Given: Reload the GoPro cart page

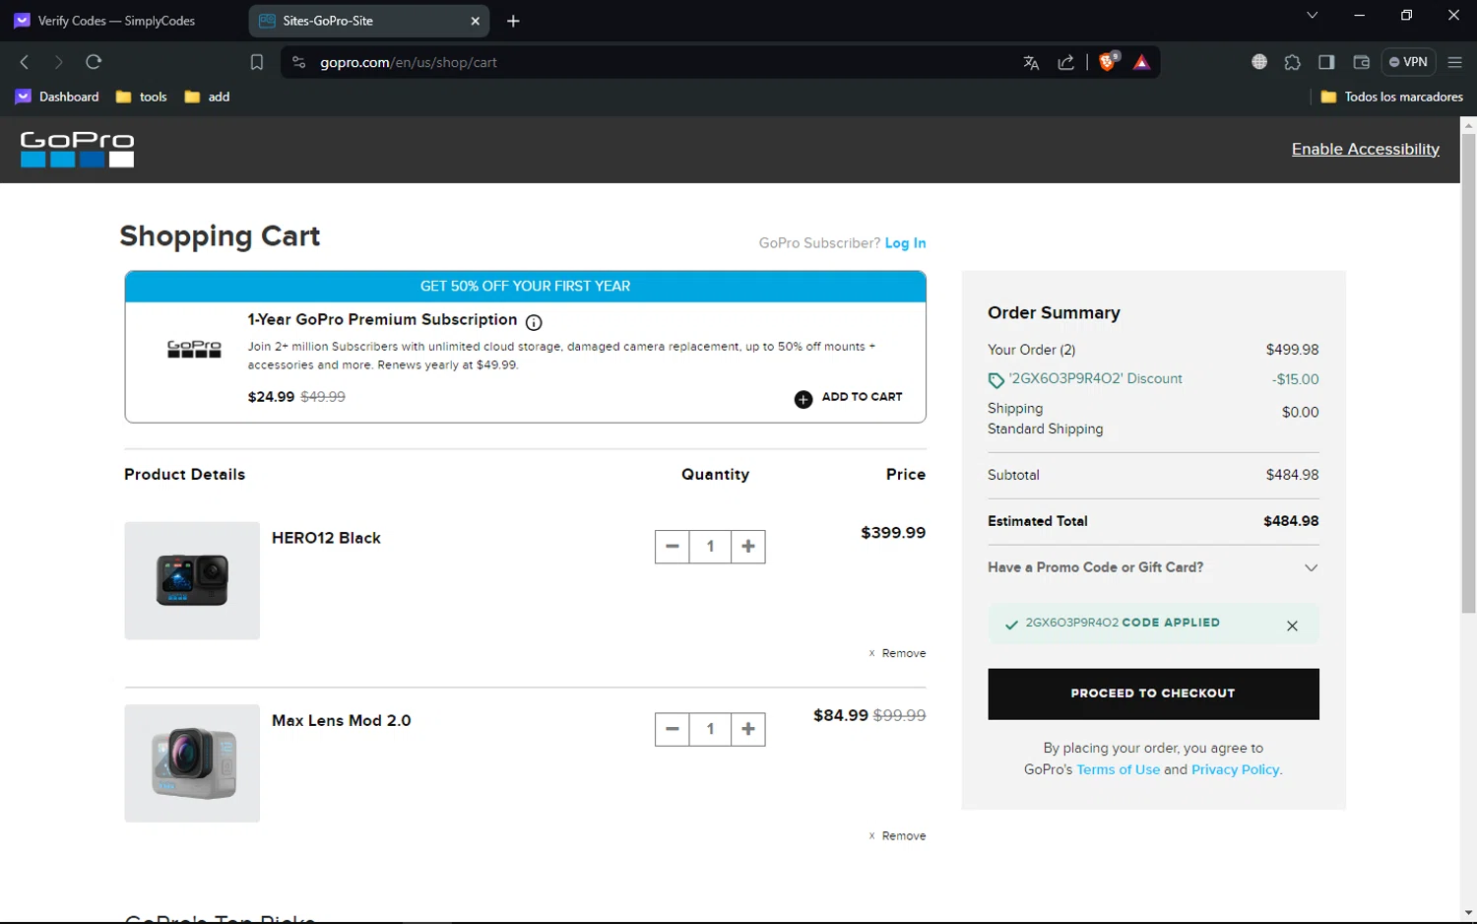Looking at the screenshot, I should 94,62.
